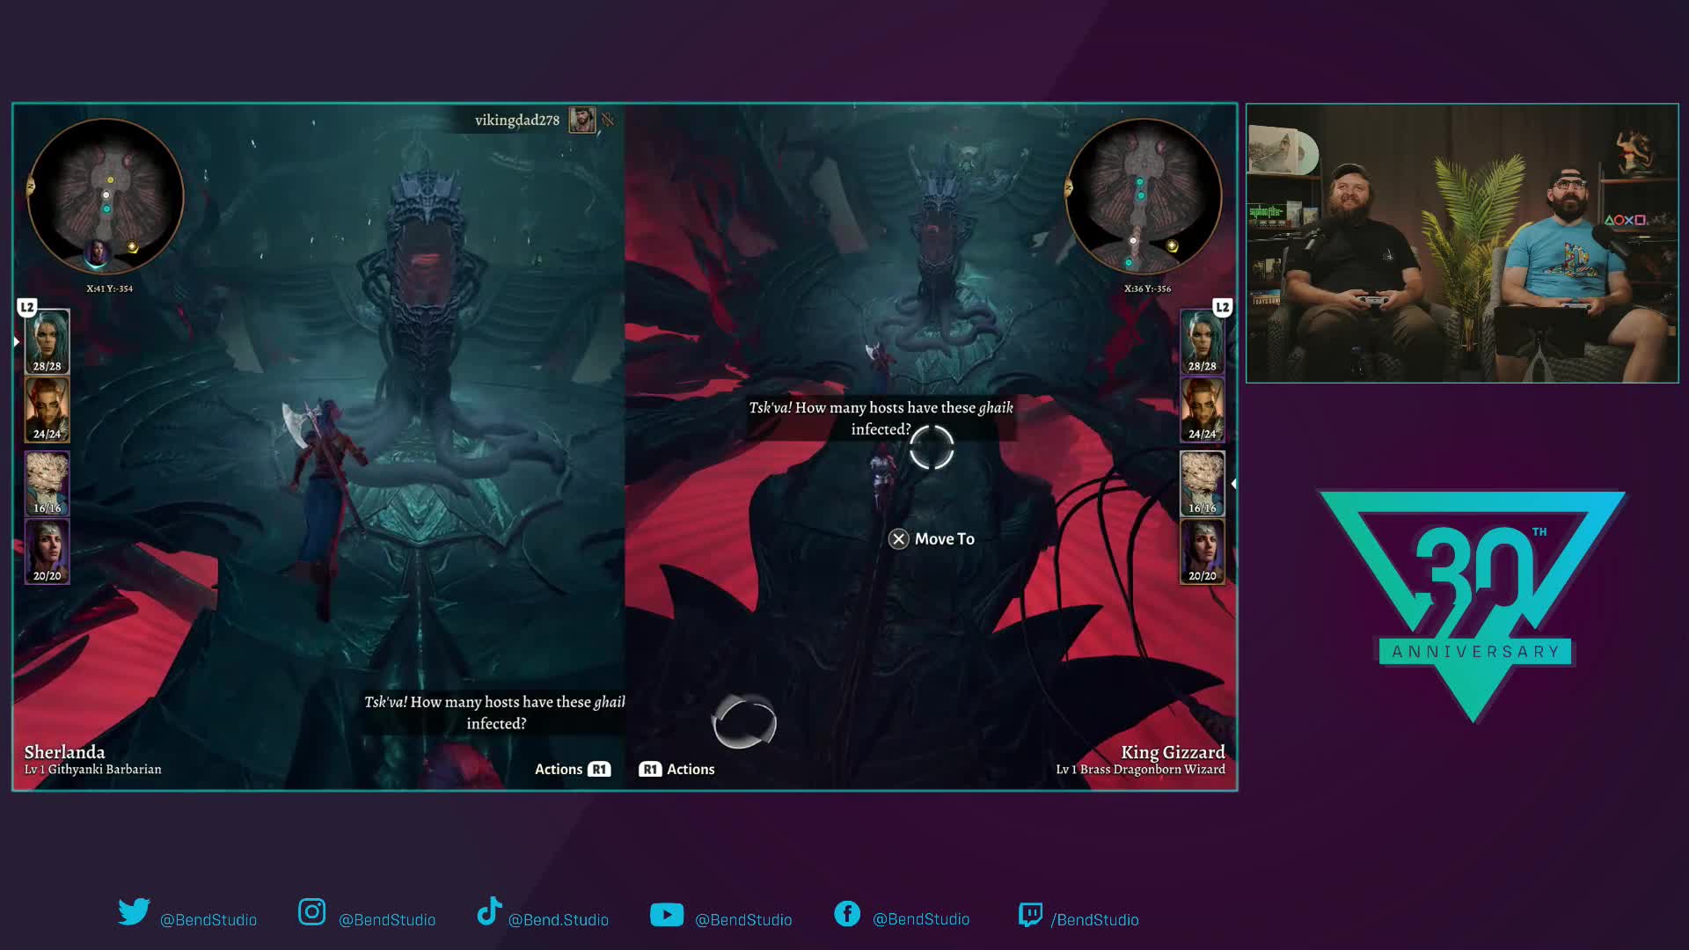
Task: Click the Instagram icon
Action: (311, 911)
